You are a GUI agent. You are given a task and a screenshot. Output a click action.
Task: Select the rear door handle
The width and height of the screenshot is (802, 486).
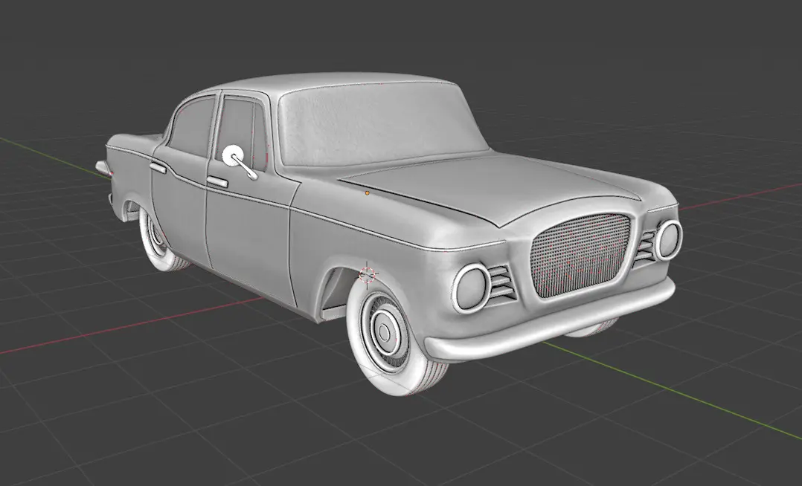158,168
